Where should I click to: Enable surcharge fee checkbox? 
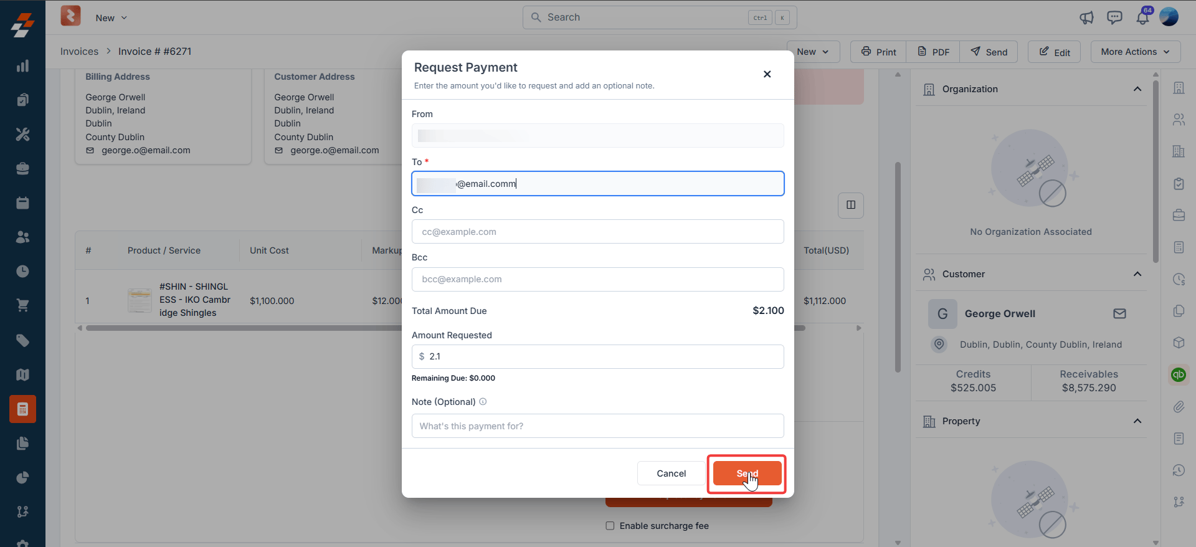point(610,526)
